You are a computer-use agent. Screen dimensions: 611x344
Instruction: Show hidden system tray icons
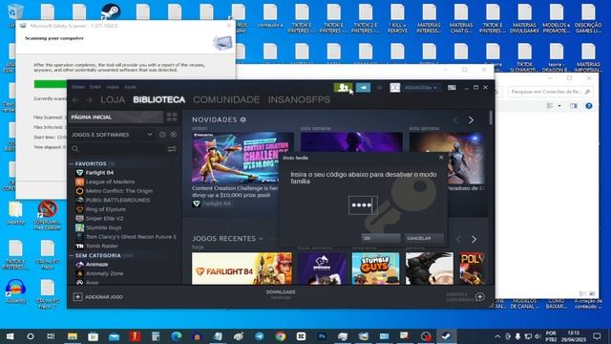click(497, 336)
